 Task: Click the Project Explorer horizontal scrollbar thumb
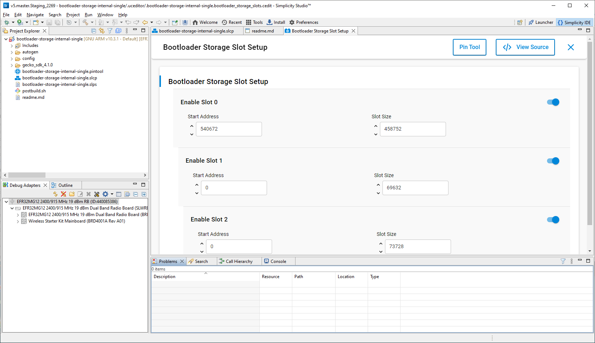tap(27, 175)
